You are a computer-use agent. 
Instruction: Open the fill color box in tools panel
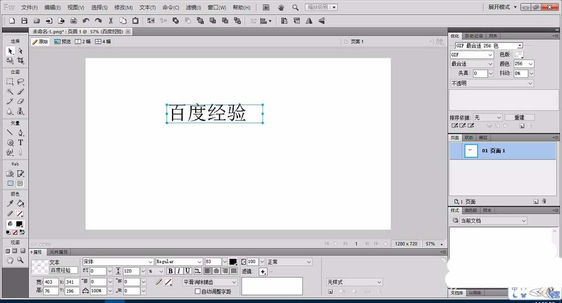tap(19, 224)
